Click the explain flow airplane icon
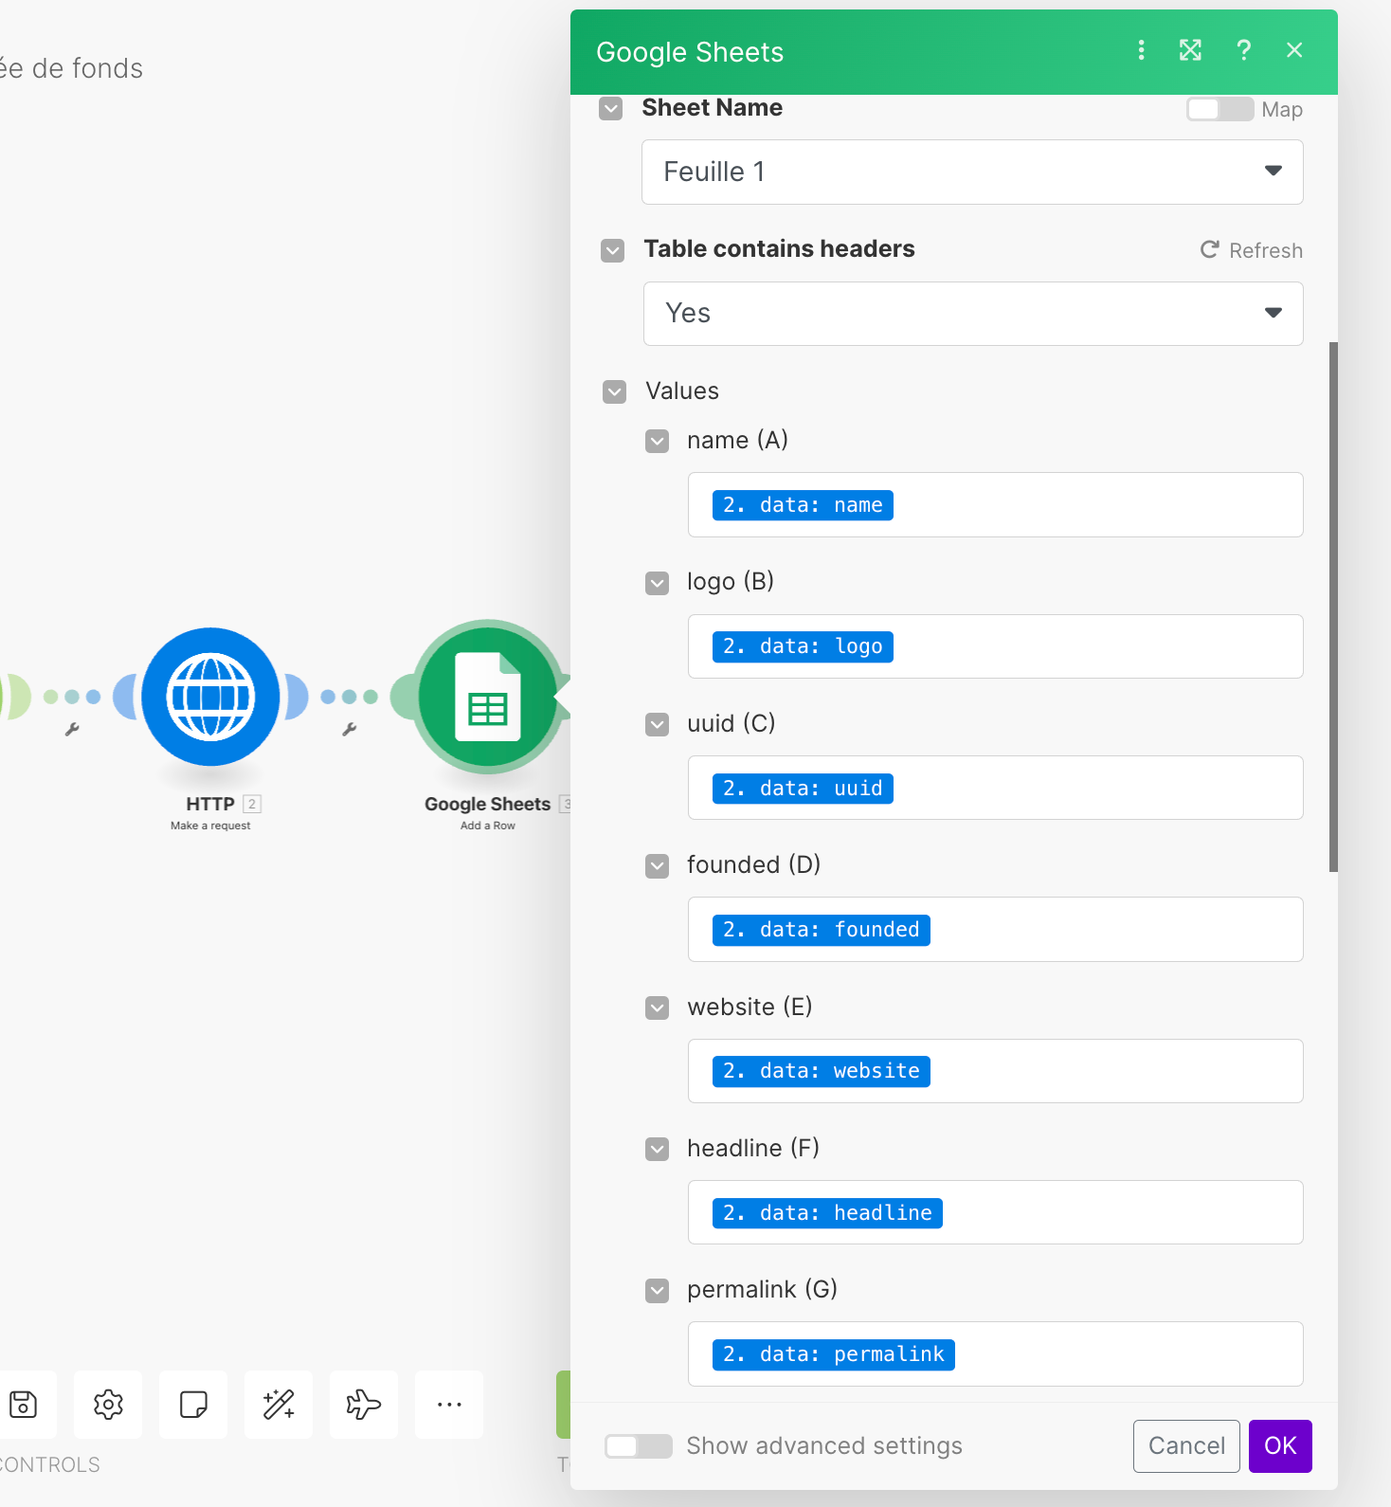Image resolution: width=1391 pixels, height=1507 pixels. pyautogui.click(x=363, y=1404)
